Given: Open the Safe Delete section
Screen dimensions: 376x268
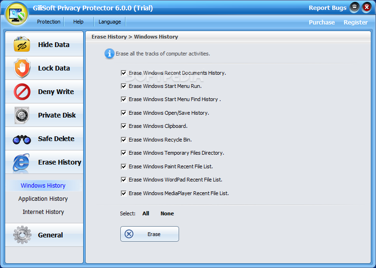Looking at the screenshot, I should coord(44,139).
